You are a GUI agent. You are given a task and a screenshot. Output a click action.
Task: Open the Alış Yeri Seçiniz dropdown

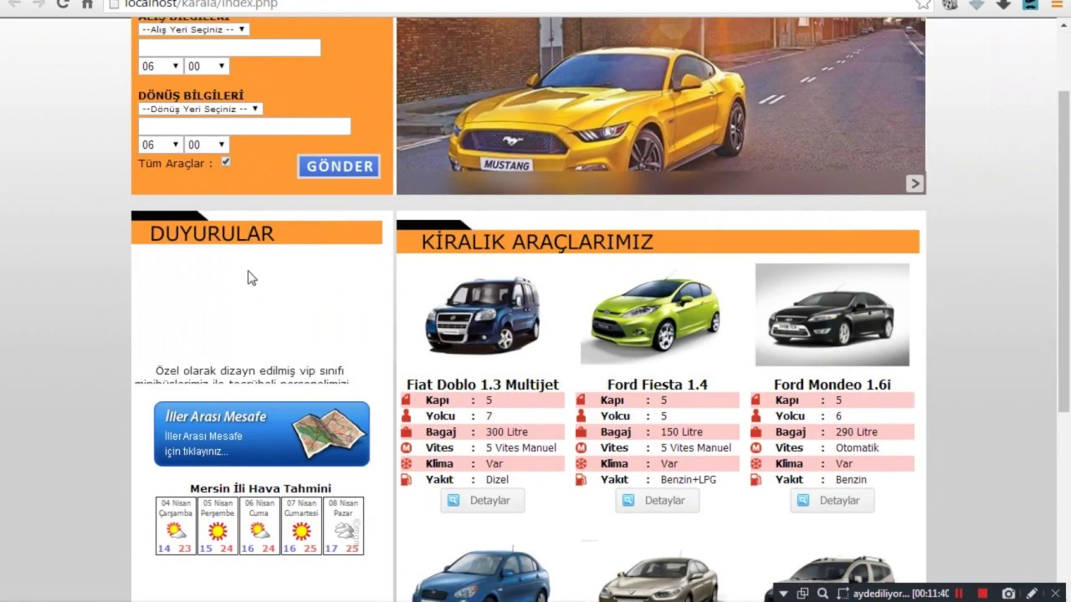coord(194,29)
